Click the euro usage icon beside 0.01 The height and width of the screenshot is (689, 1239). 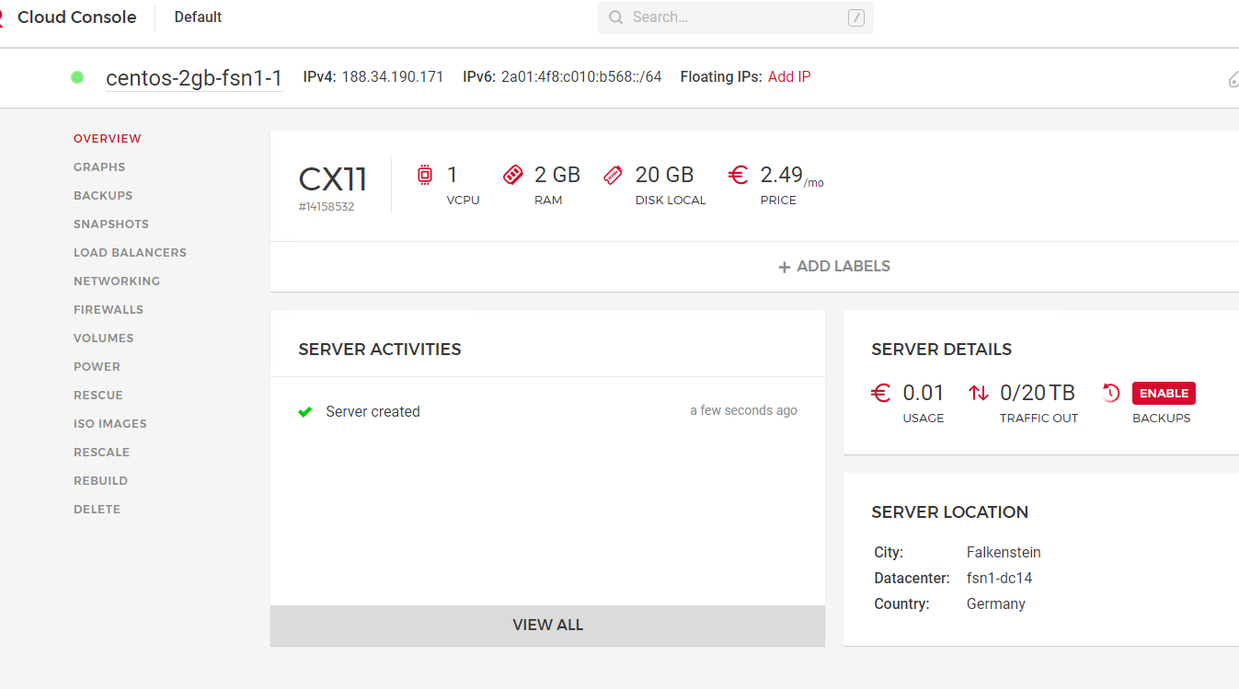(880, 393)
